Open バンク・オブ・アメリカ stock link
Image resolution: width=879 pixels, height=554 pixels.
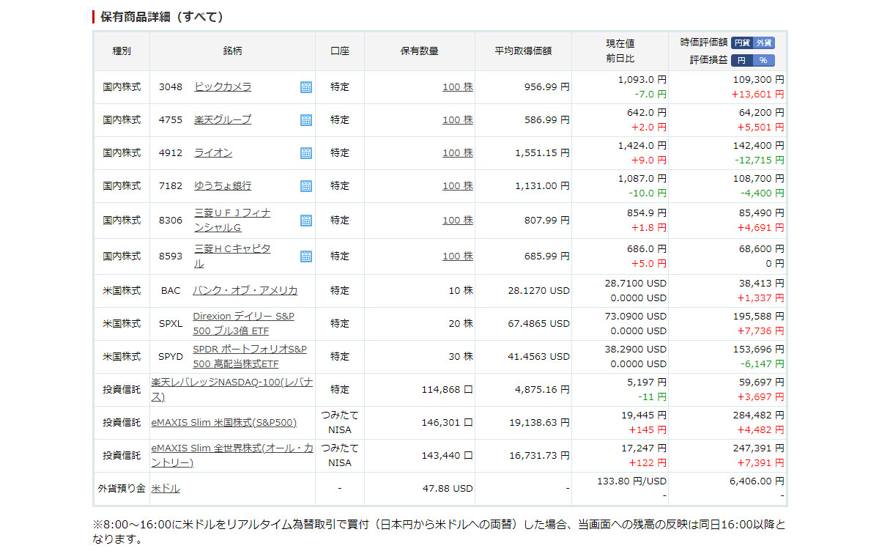point(245,290)
